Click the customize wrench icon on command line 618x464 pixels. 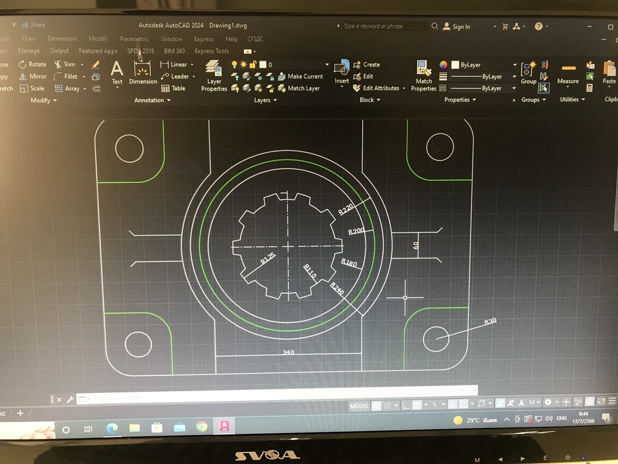click(x=70, y=400)
